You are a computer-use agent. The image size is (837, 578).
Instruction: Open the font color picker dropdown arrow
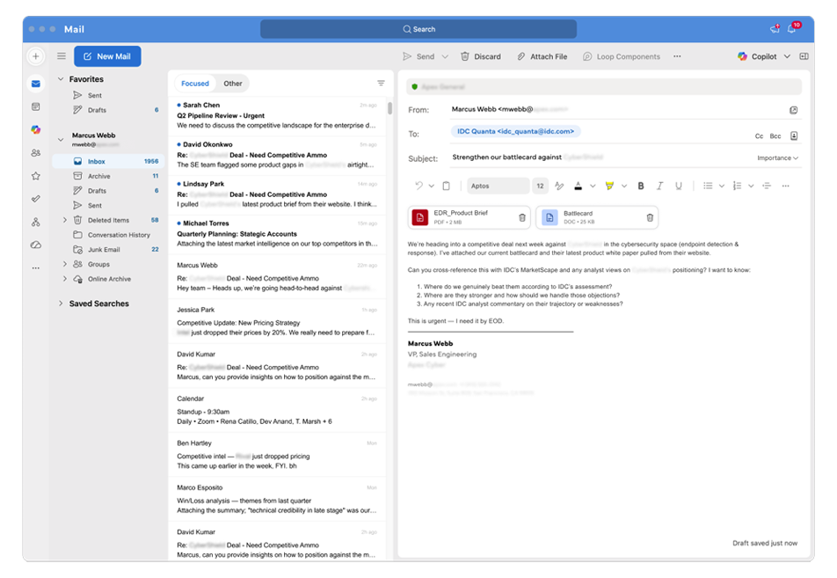click(x=593, y=186)
